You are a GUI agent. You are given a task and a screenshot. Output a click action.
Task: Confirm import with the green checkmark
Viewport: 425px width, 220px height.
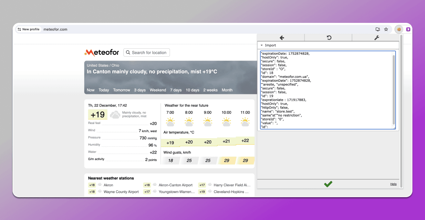coord(328,184)
